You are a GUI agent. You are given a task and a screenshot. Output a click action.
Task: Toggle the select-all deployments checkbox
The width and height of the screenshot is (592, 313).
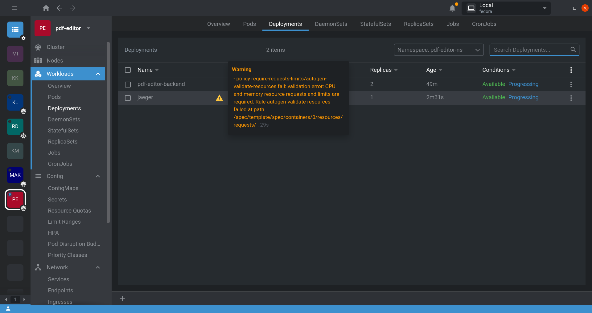pos(128,70)
